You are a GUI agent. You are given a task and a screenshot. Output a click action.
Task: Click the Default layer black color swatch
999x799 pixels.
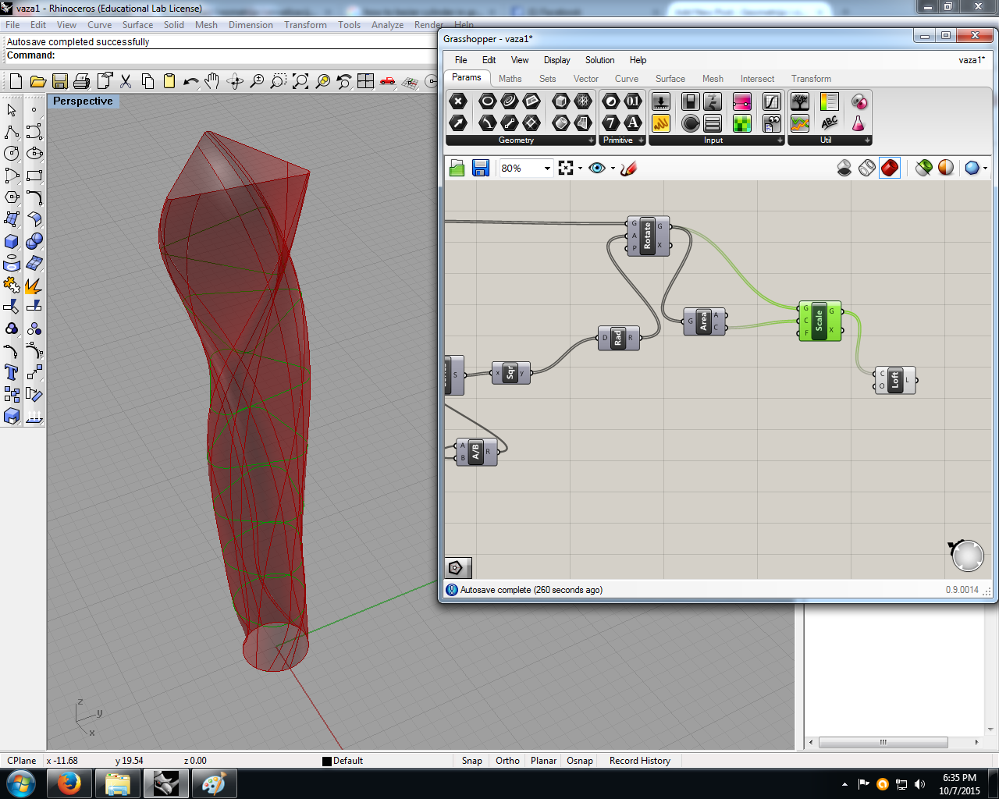coord(327,762)
